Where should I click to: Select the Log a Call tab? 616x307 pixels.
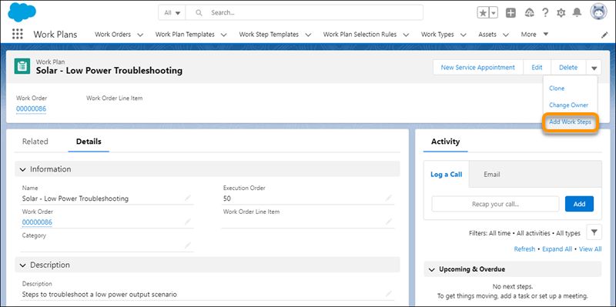pos(447,175)
